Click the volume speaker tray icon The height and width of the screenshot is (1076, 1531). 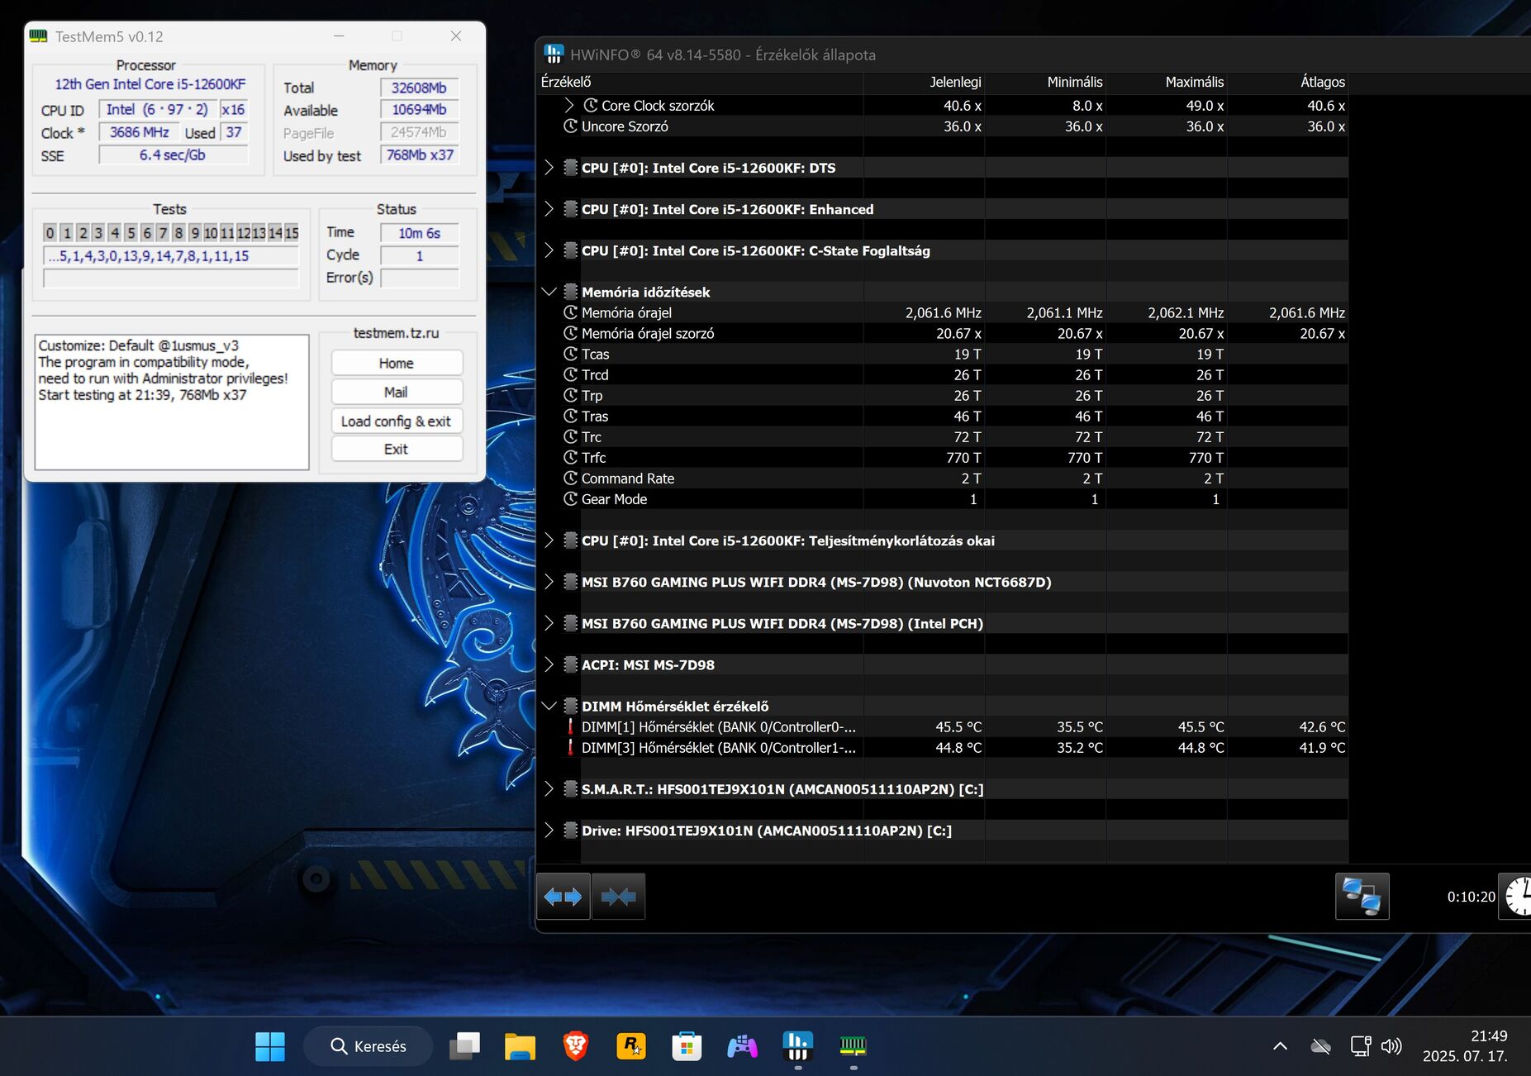(1391, 1046)
